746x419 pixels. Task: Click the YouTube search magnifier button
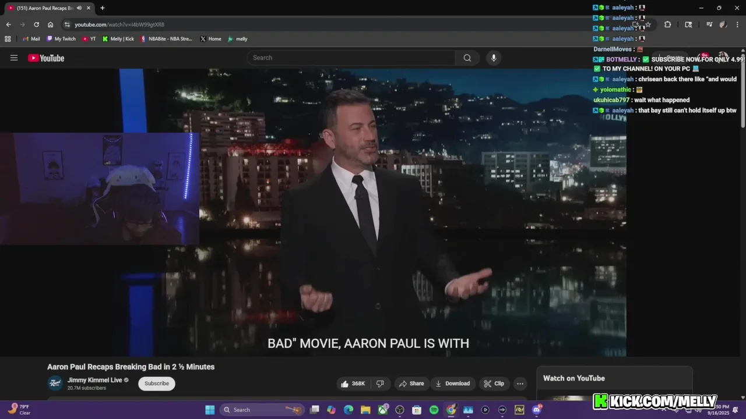pyautogui.click(x=467, y=58)
